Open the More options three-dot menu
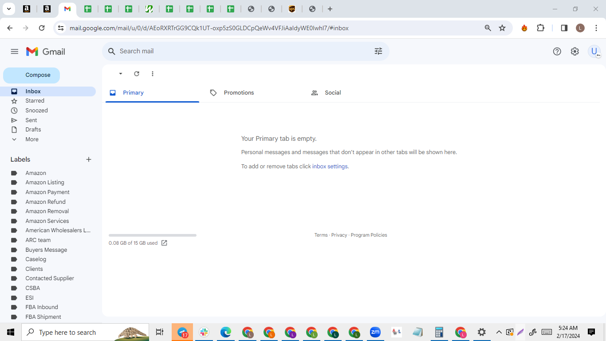The height and width of the screenshot is (341, 606). pos(153,74)
